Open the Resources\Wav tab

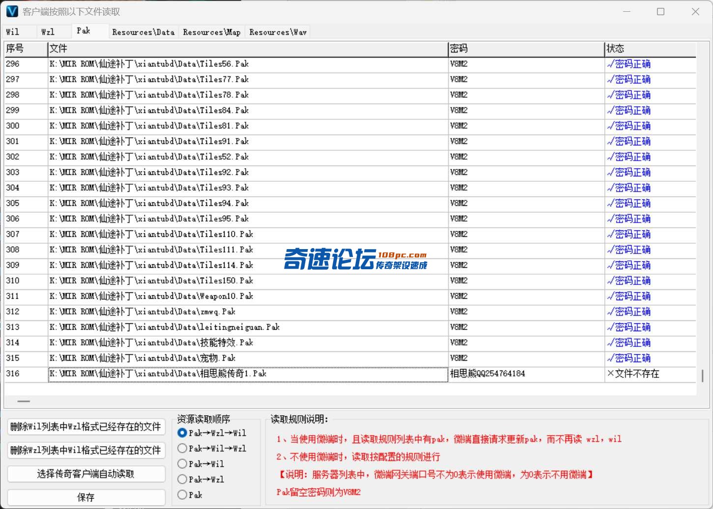pos(278,32)
